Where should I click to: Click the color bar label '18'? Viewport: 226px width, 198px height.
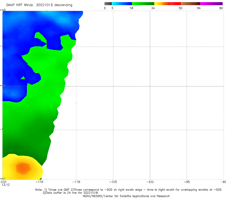click(131, 8)
